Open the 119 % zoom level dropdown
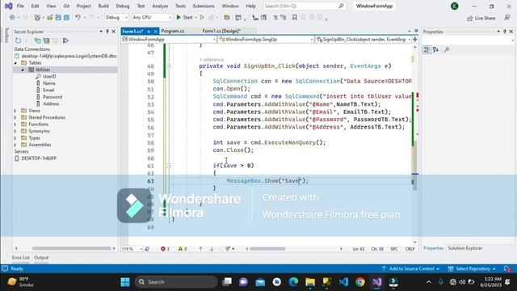The image size is (517, 291). 132,249
